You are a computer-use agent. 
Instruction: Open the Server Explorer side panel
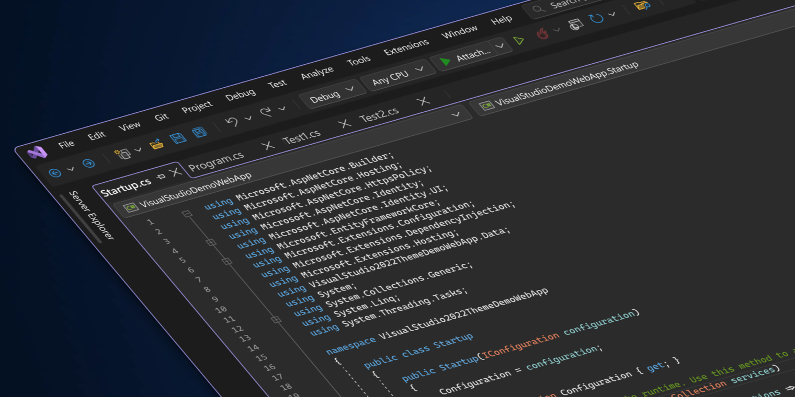(91, 215)
